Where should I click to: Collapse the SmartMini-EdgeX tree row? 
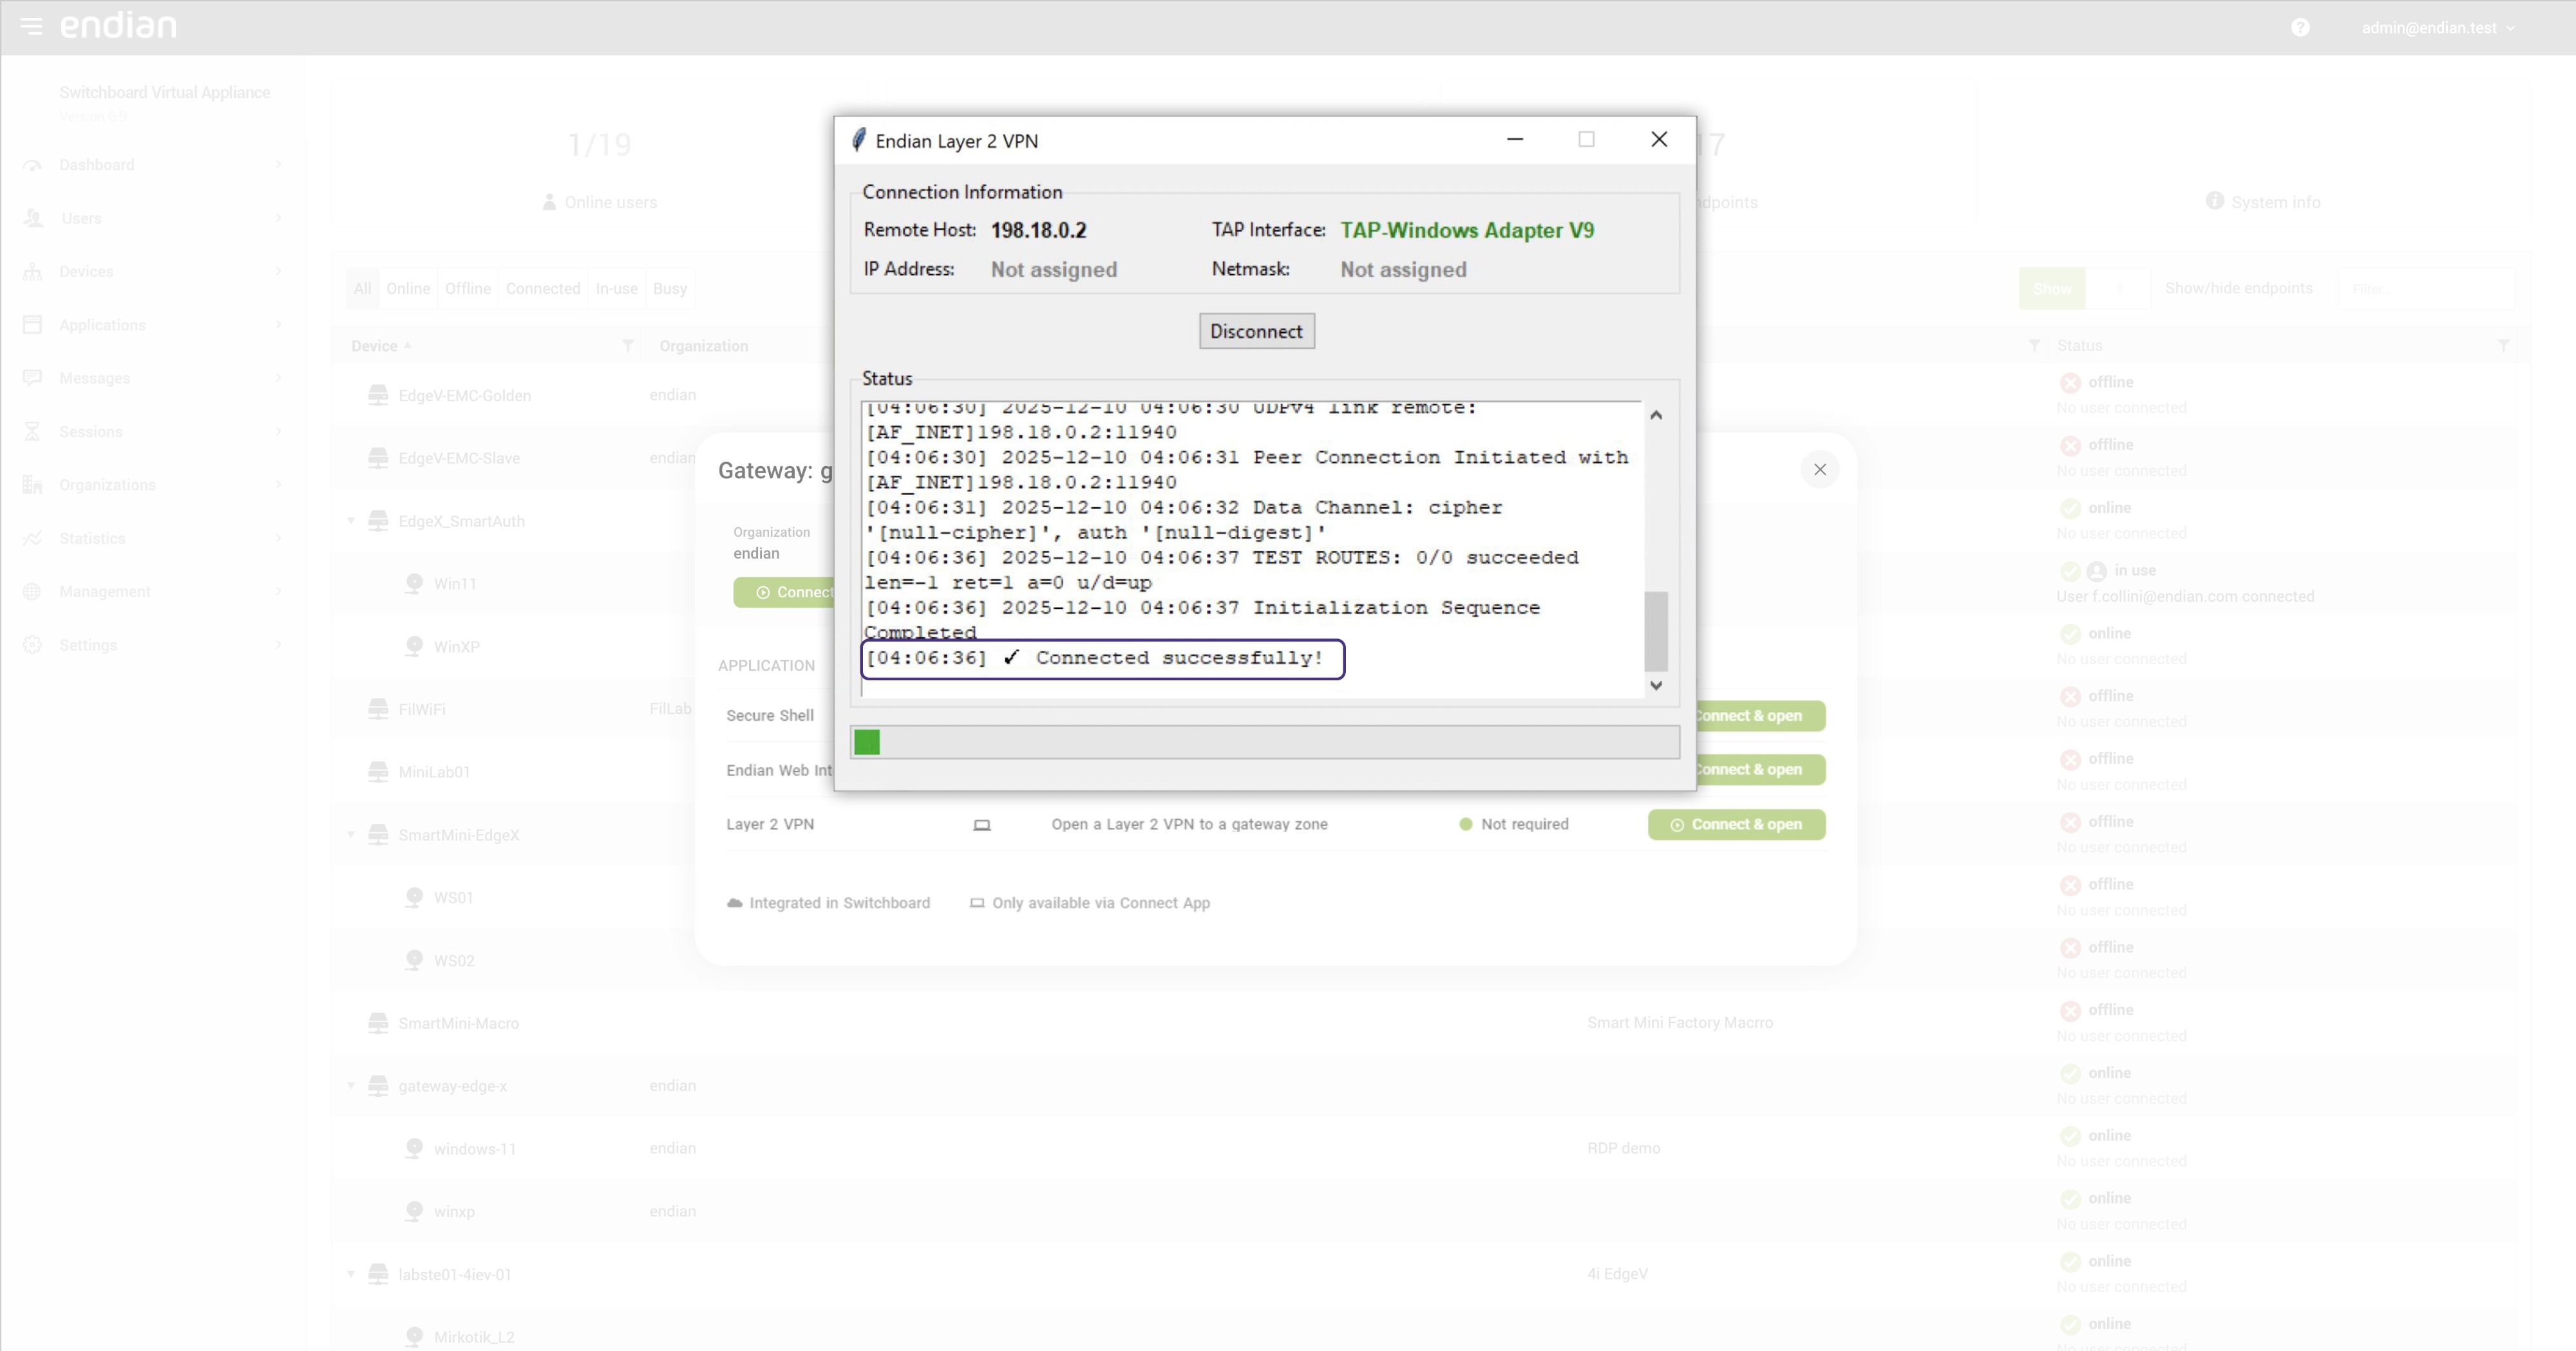pyautogui.click(x=351, y=834)
